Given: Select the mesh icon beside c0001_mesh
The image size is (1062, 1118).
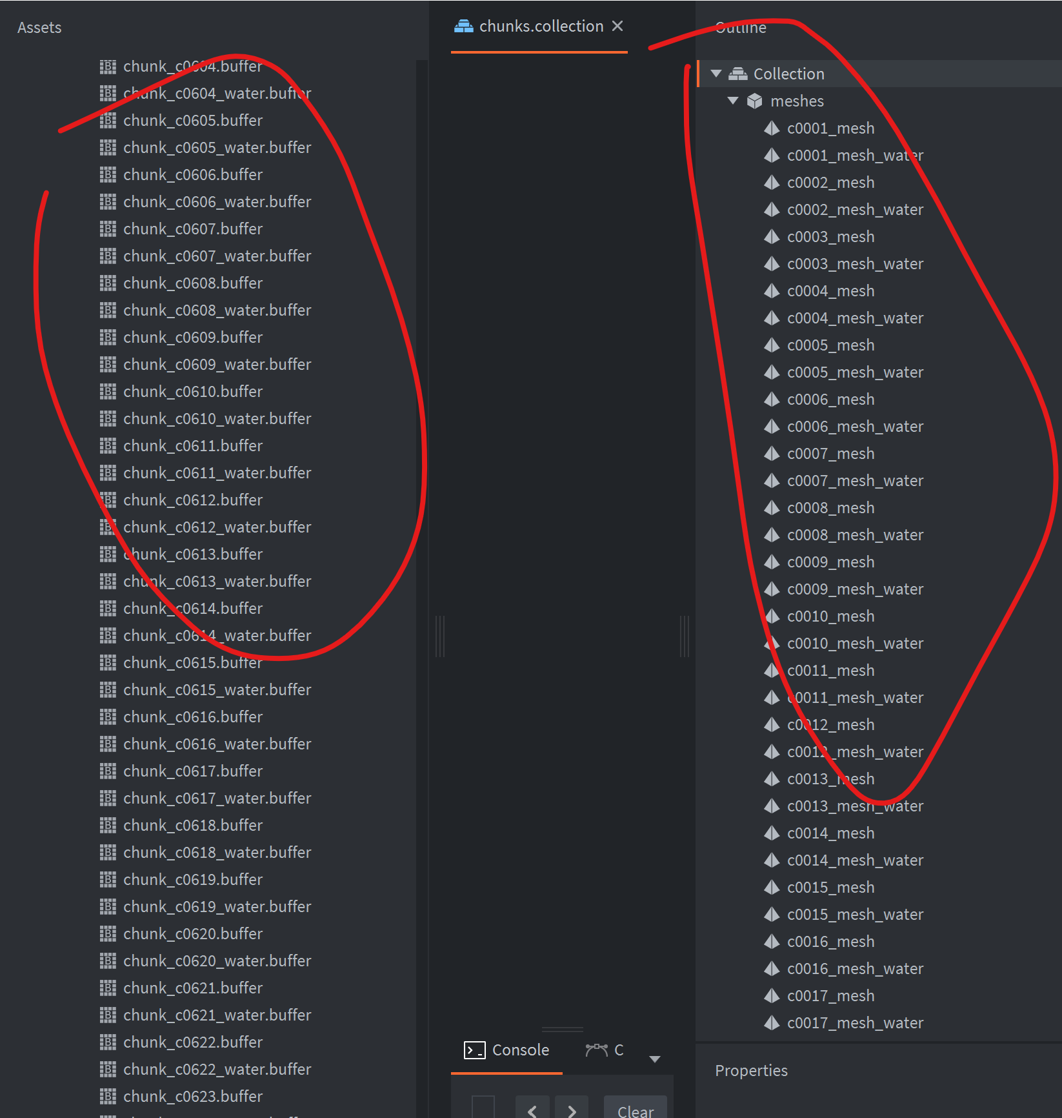Looking at the screenshot, I should (772, 128).
